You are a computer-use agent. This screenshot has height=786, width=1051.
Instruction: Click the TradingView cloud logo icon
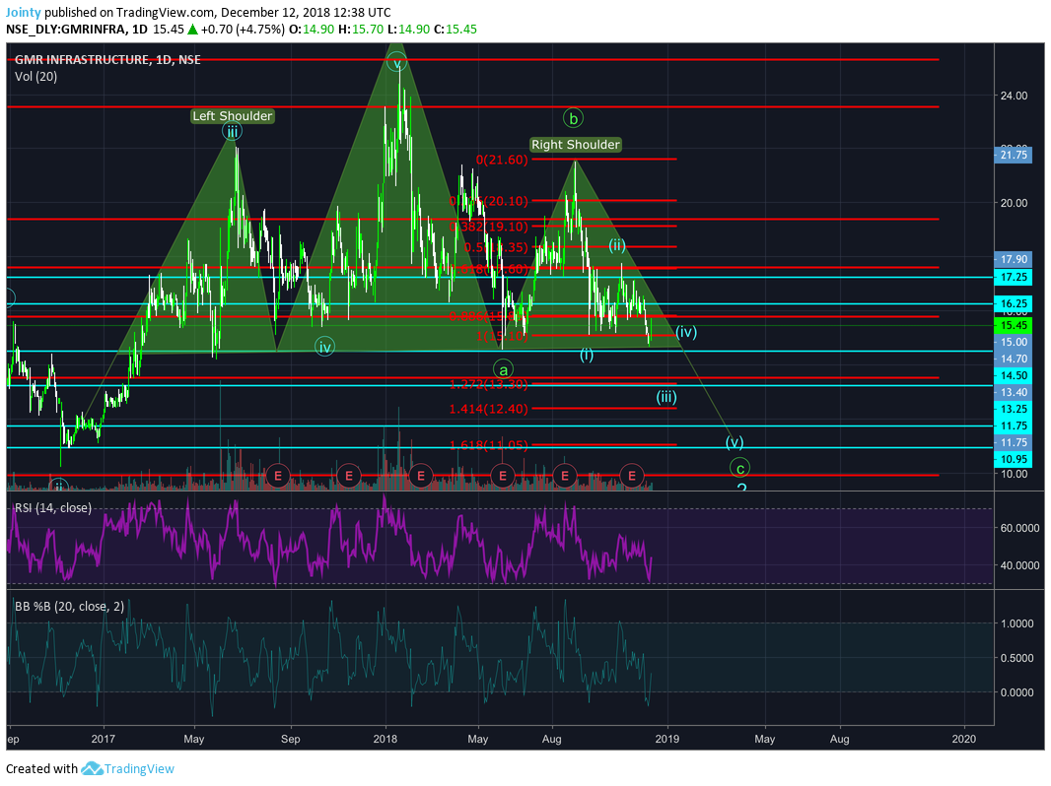(x=92, y=768)
